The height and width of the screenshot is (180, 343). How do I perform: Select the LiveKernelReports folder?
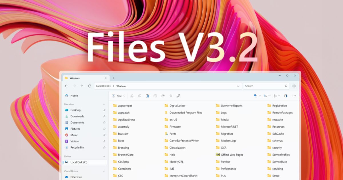pos(229,106)
